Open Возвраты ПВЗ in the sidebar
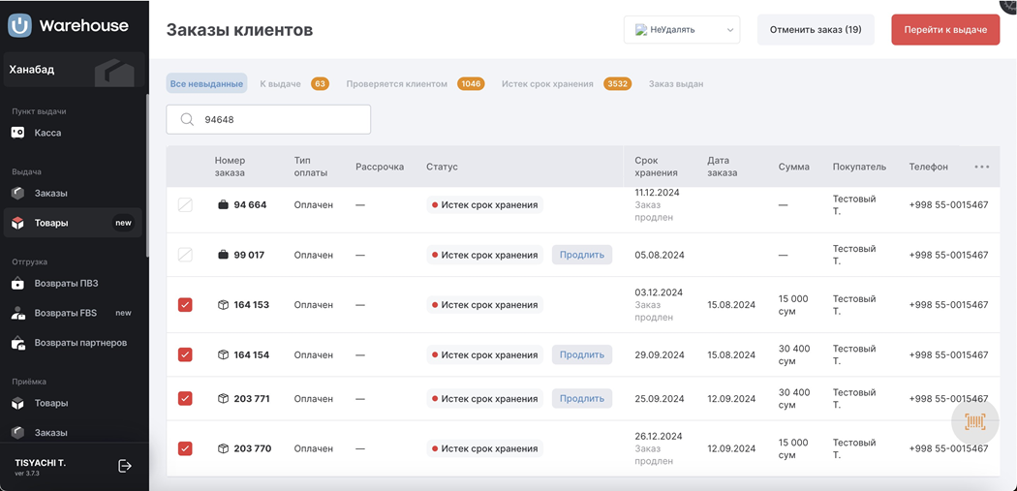The height and width of the screenshot is (491, 1017). click(66, 284)
